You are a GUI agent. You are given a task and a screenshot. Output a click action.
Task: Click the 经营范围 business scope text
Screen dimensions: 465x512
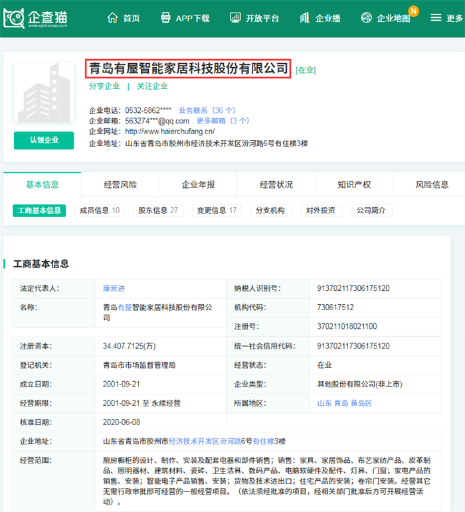(x=267, y=481)
